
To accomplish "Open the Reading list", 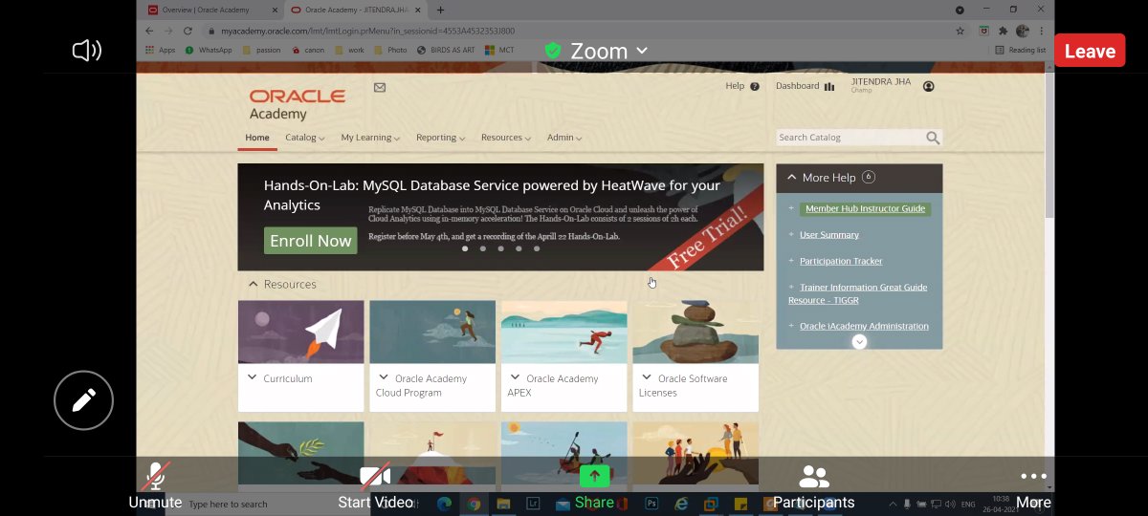I will tap(1020, 50).
